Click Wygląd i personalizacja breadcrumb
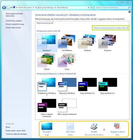This screenshot has width=133, height=140. point(44,8)
